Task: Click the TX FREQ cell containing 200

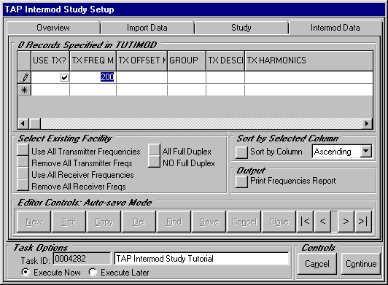Action: point(93,77)
